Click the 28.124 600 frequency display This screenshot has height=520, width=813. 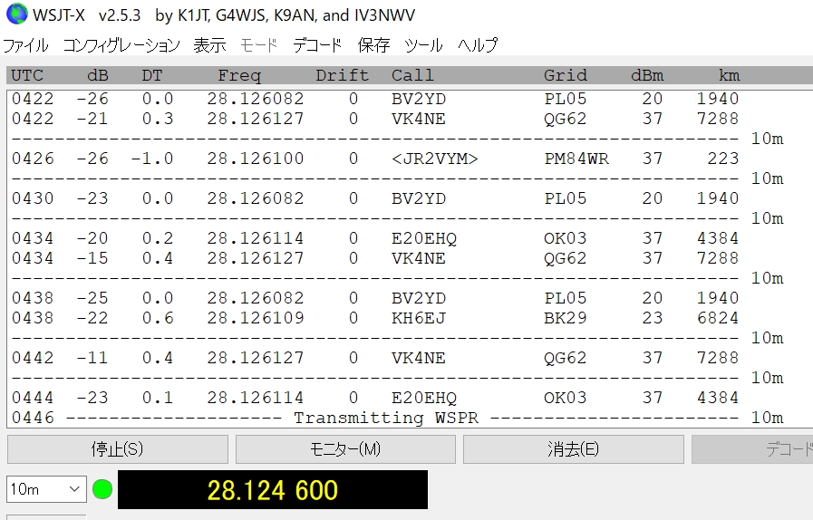point(273,489)
